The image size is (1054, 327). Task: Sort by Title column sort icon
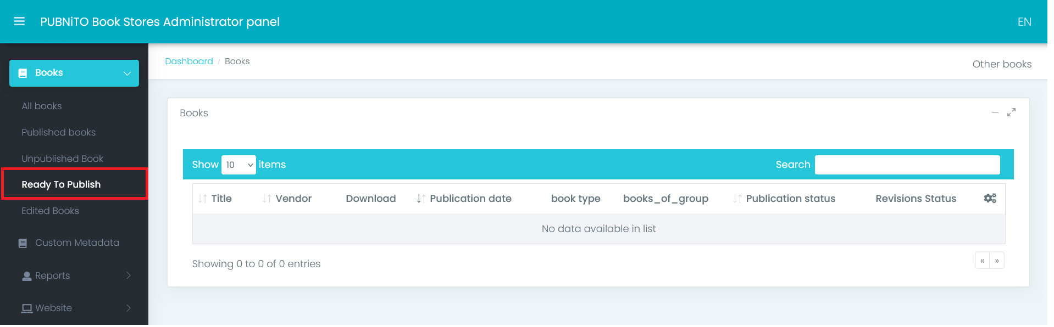(203, 199)
